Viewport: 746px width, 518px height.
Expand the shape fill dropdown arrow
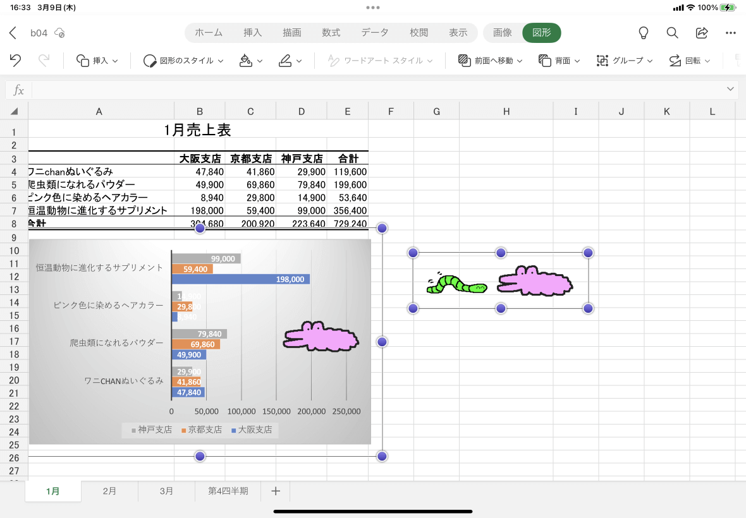point(260,61)
